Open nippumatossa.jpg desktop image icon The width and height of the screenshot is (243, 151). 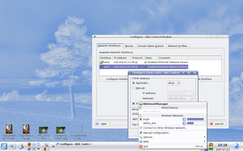26,132
